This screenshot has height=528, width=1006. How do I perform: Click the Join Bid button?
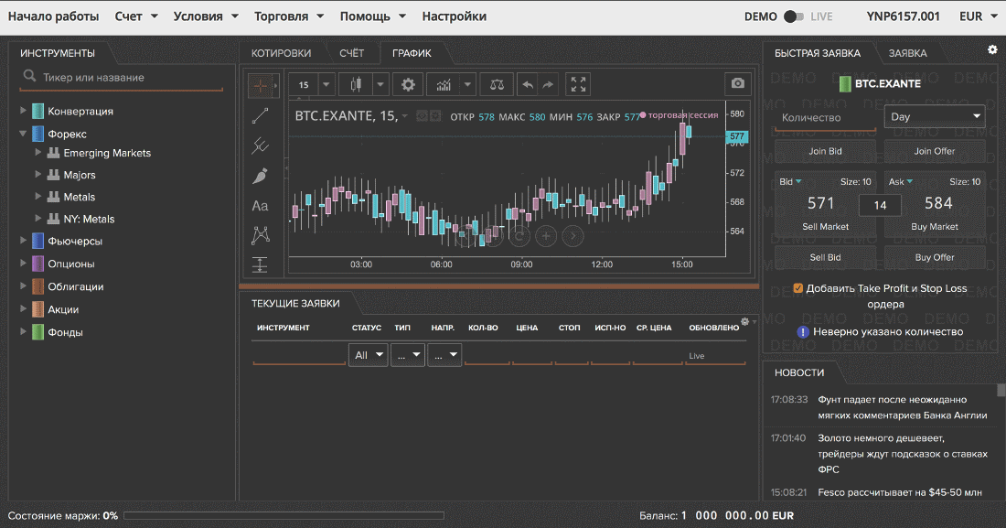click(825, 152)
